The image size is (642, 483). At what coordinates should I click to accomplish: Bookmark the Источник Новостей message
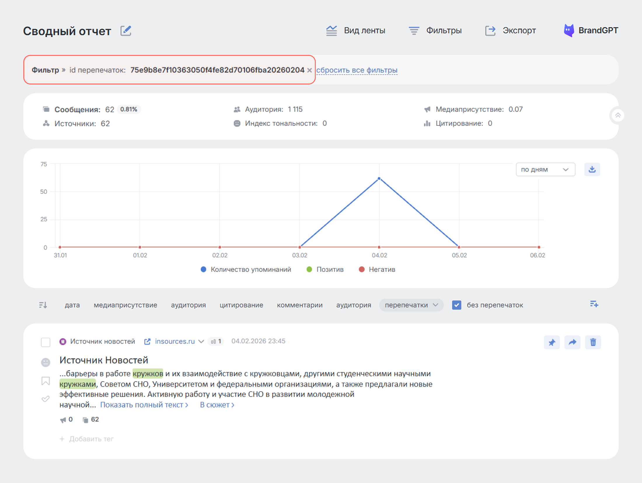click(46, 381)
